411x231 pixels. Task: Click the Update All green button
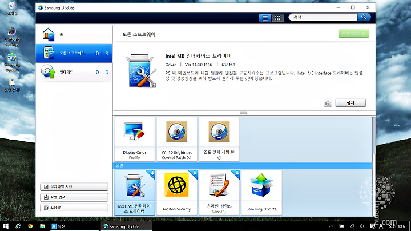coord(353,34)
